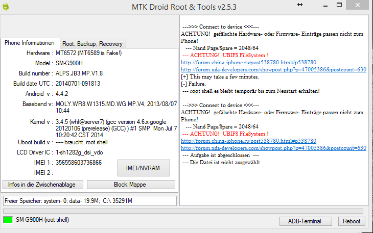373x233 pixels.
Task: Switch to the Phone Informationen tab
Action: tap(30, 43)
